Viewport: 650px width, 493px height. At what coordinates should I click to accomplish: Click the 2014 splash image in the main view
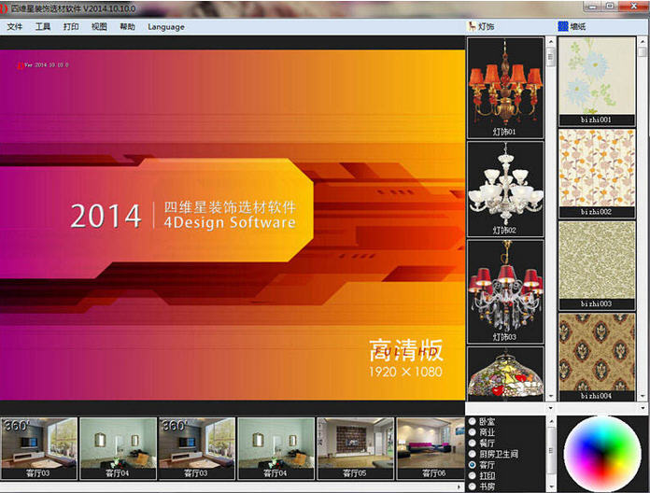pos(233,224)
